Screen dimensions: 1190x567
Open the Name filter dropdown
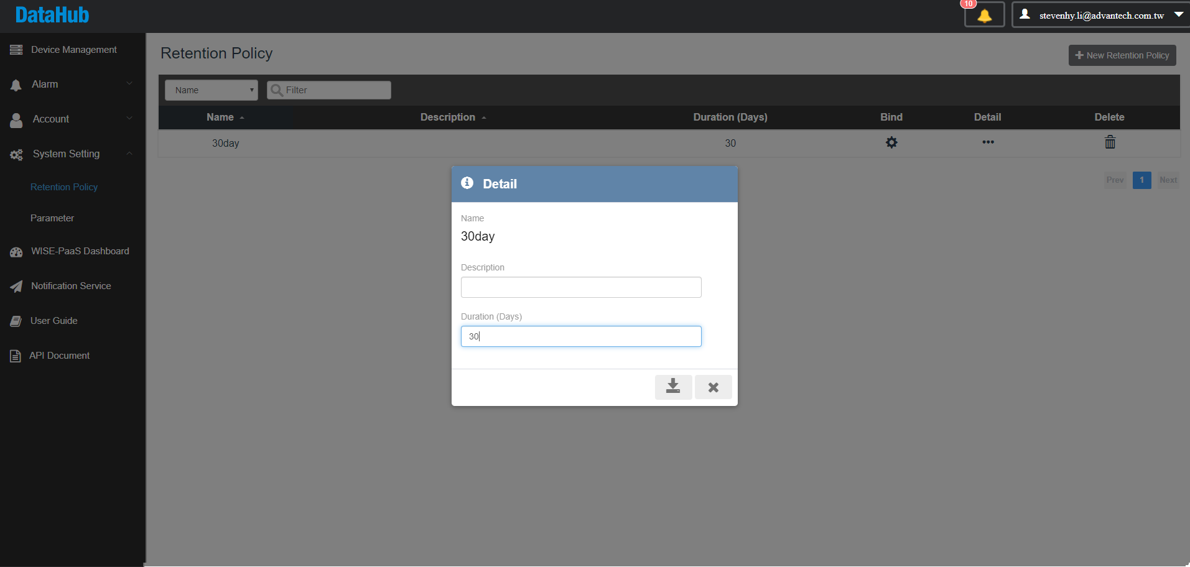click(x=212, y=90)
